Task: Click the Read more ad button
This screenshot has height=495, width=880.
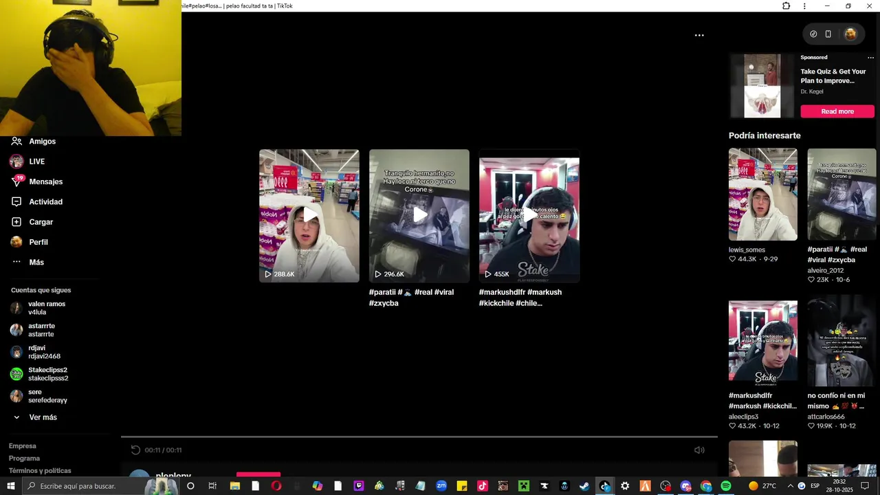Action: [837, 111]
